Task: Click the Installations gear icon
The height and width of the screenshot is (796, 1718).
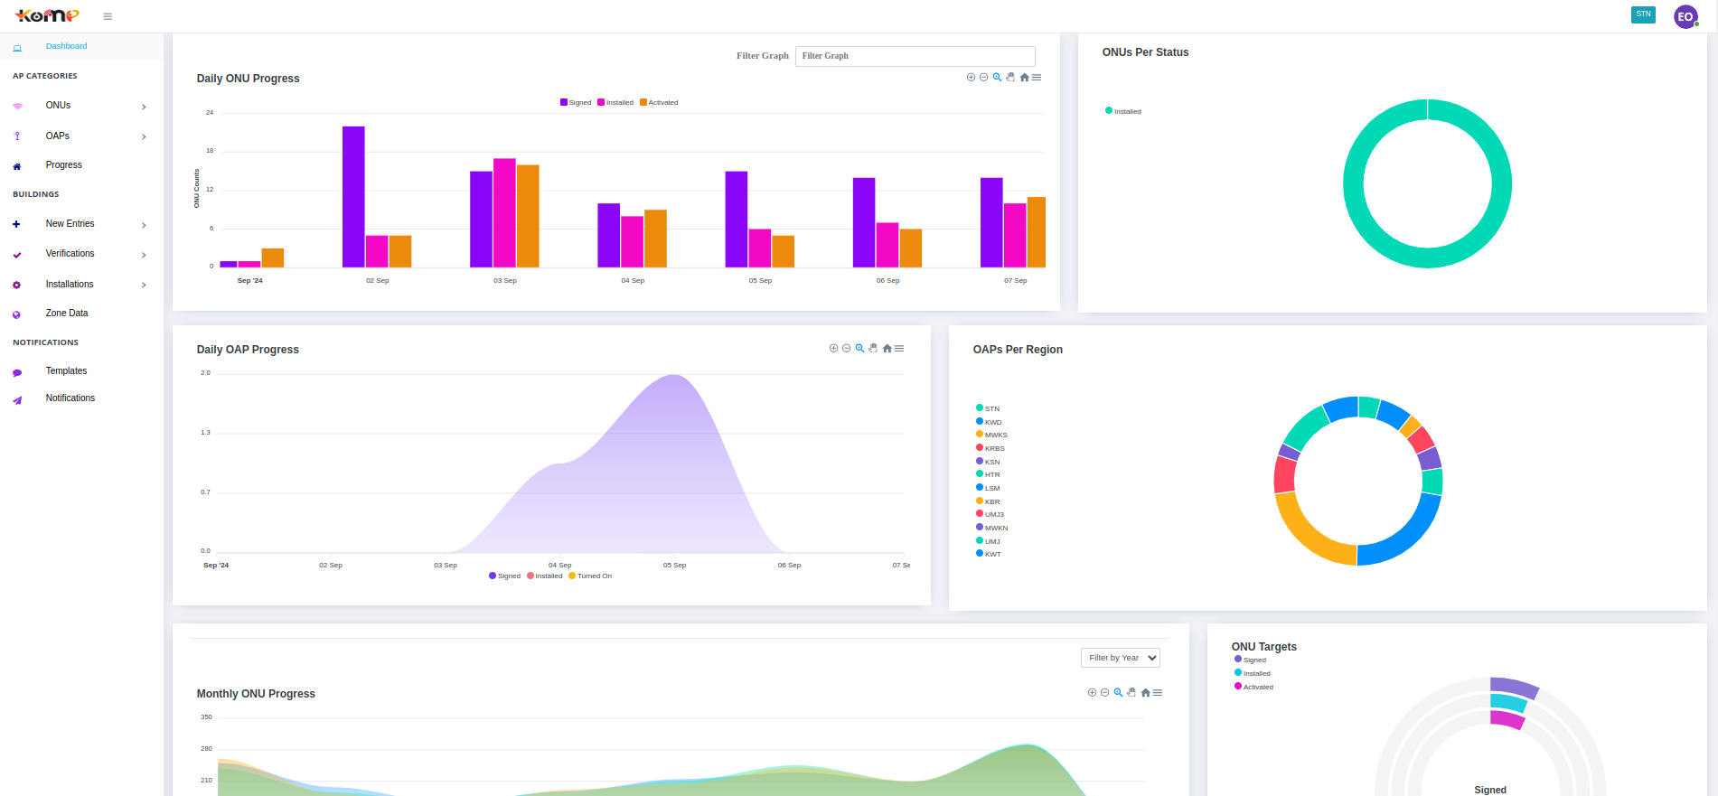Action: click(16, 285)
